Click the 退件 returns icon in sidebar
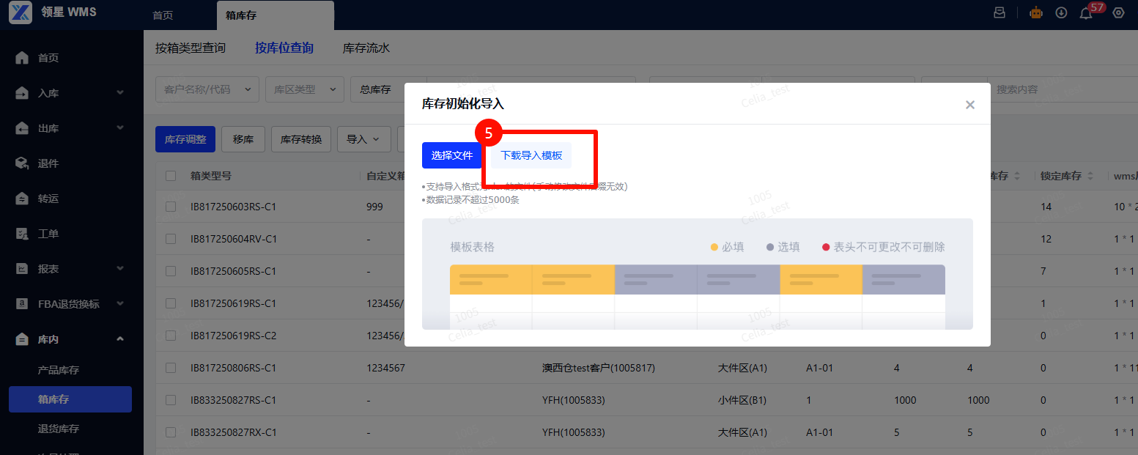Screen dimensions: 1138x455 coord(22,163)
